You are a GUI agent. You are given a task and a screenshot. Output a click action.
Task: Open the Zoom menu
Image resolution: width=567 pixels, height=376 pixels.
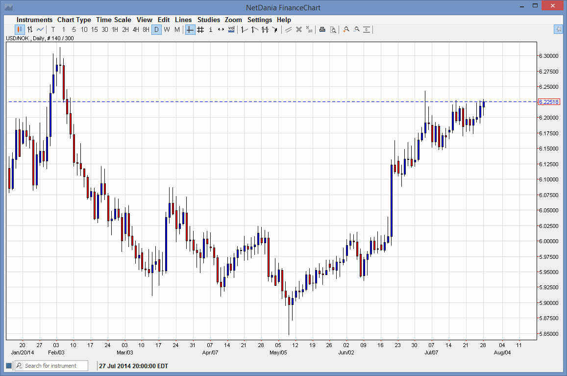click(233, 20)
